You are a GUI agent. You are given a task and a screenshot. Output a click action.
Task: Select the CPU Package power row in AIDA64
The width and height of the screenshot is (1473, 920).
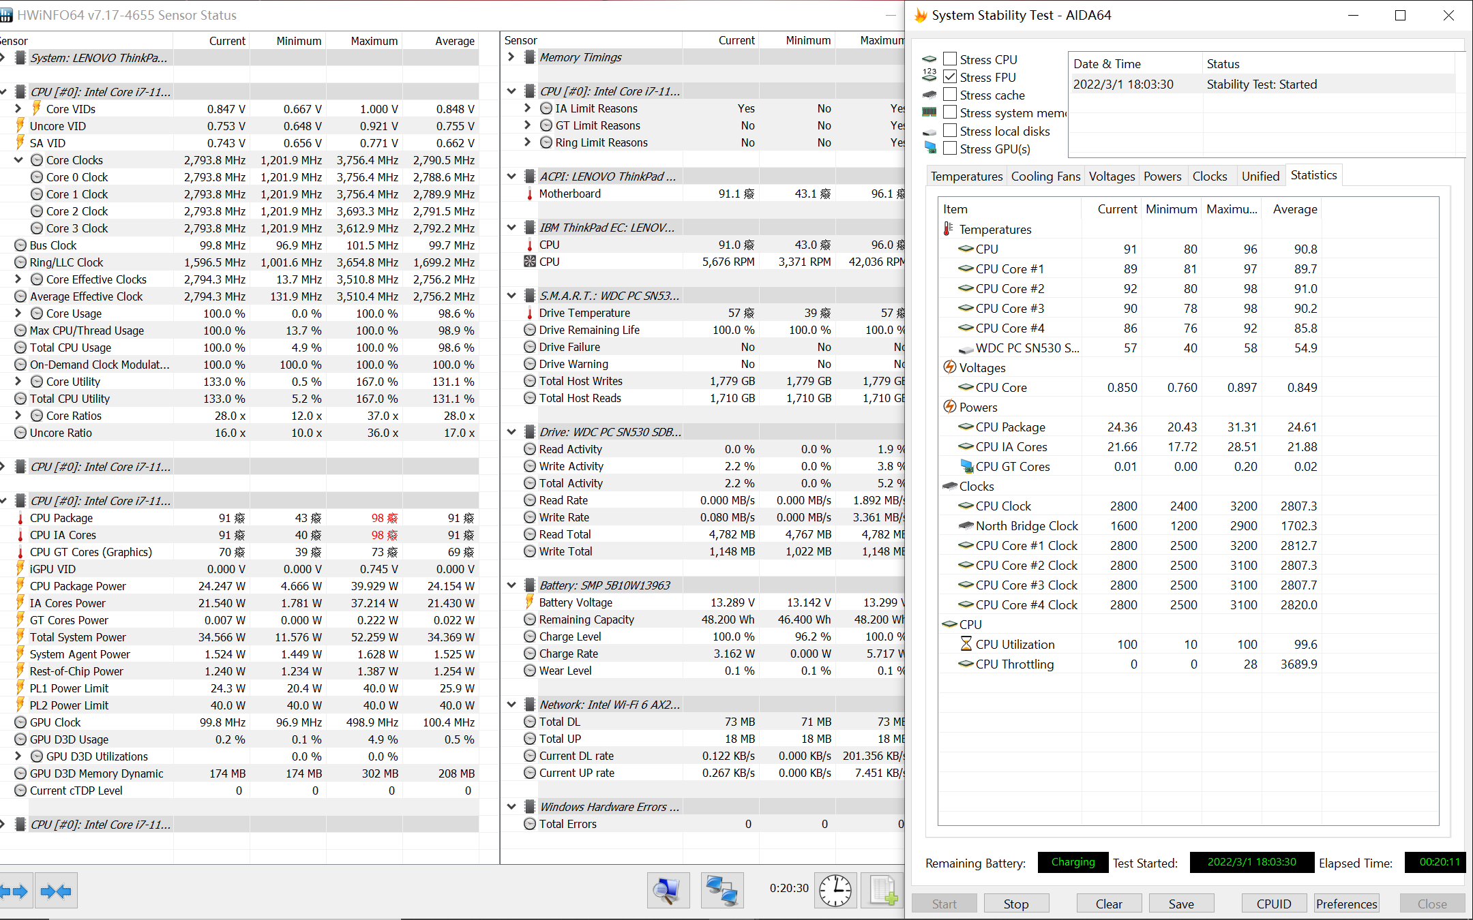point(1129,427)
